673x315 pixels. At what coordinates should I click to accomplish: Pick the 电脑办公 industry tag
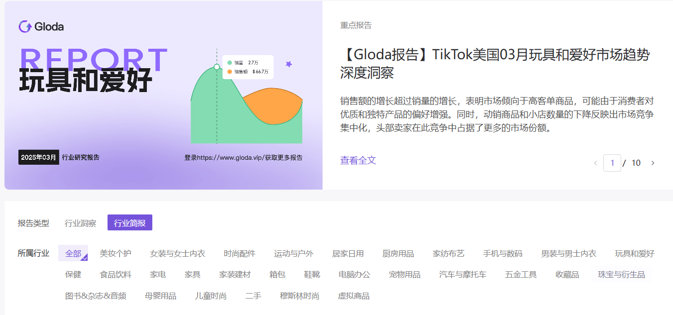coord(354,274)
